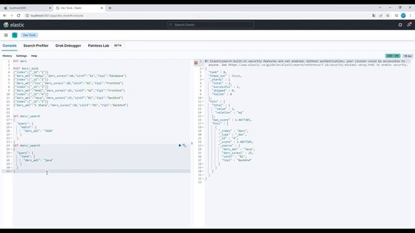Click the "tipi" : "BackEnd" output line

(237, 161)
